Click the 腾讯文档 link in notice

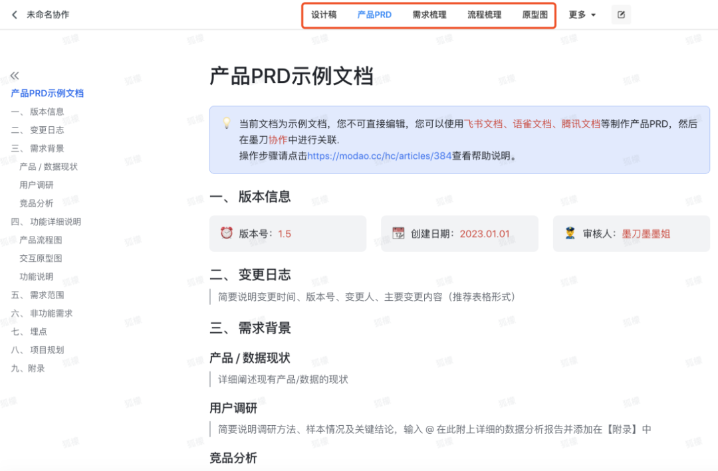580,124
